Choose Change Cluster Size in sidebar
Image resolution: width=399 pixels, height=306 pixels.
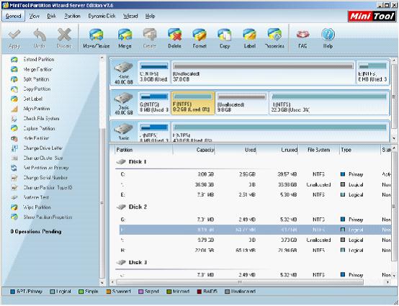tap(43, 158)
